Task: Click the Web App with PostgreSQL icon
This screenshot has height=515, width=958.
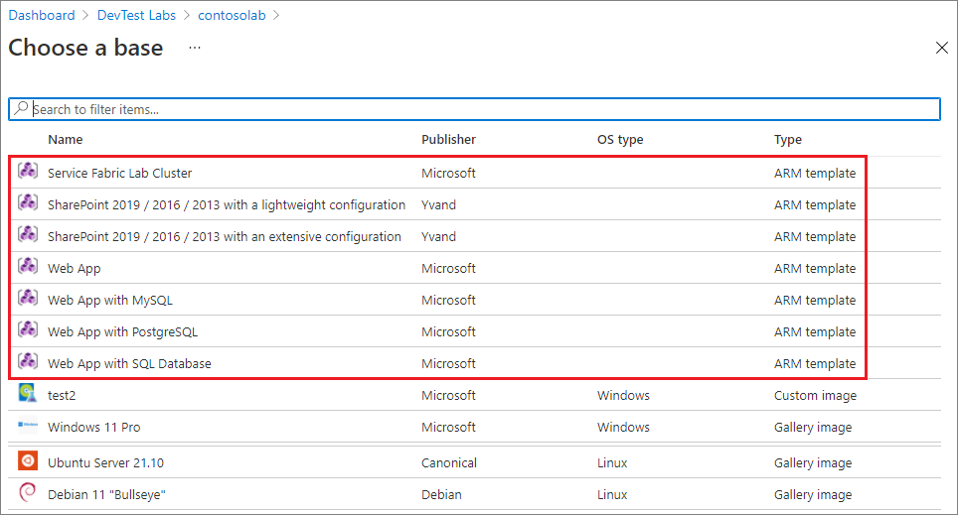Action: click(28, 328)
